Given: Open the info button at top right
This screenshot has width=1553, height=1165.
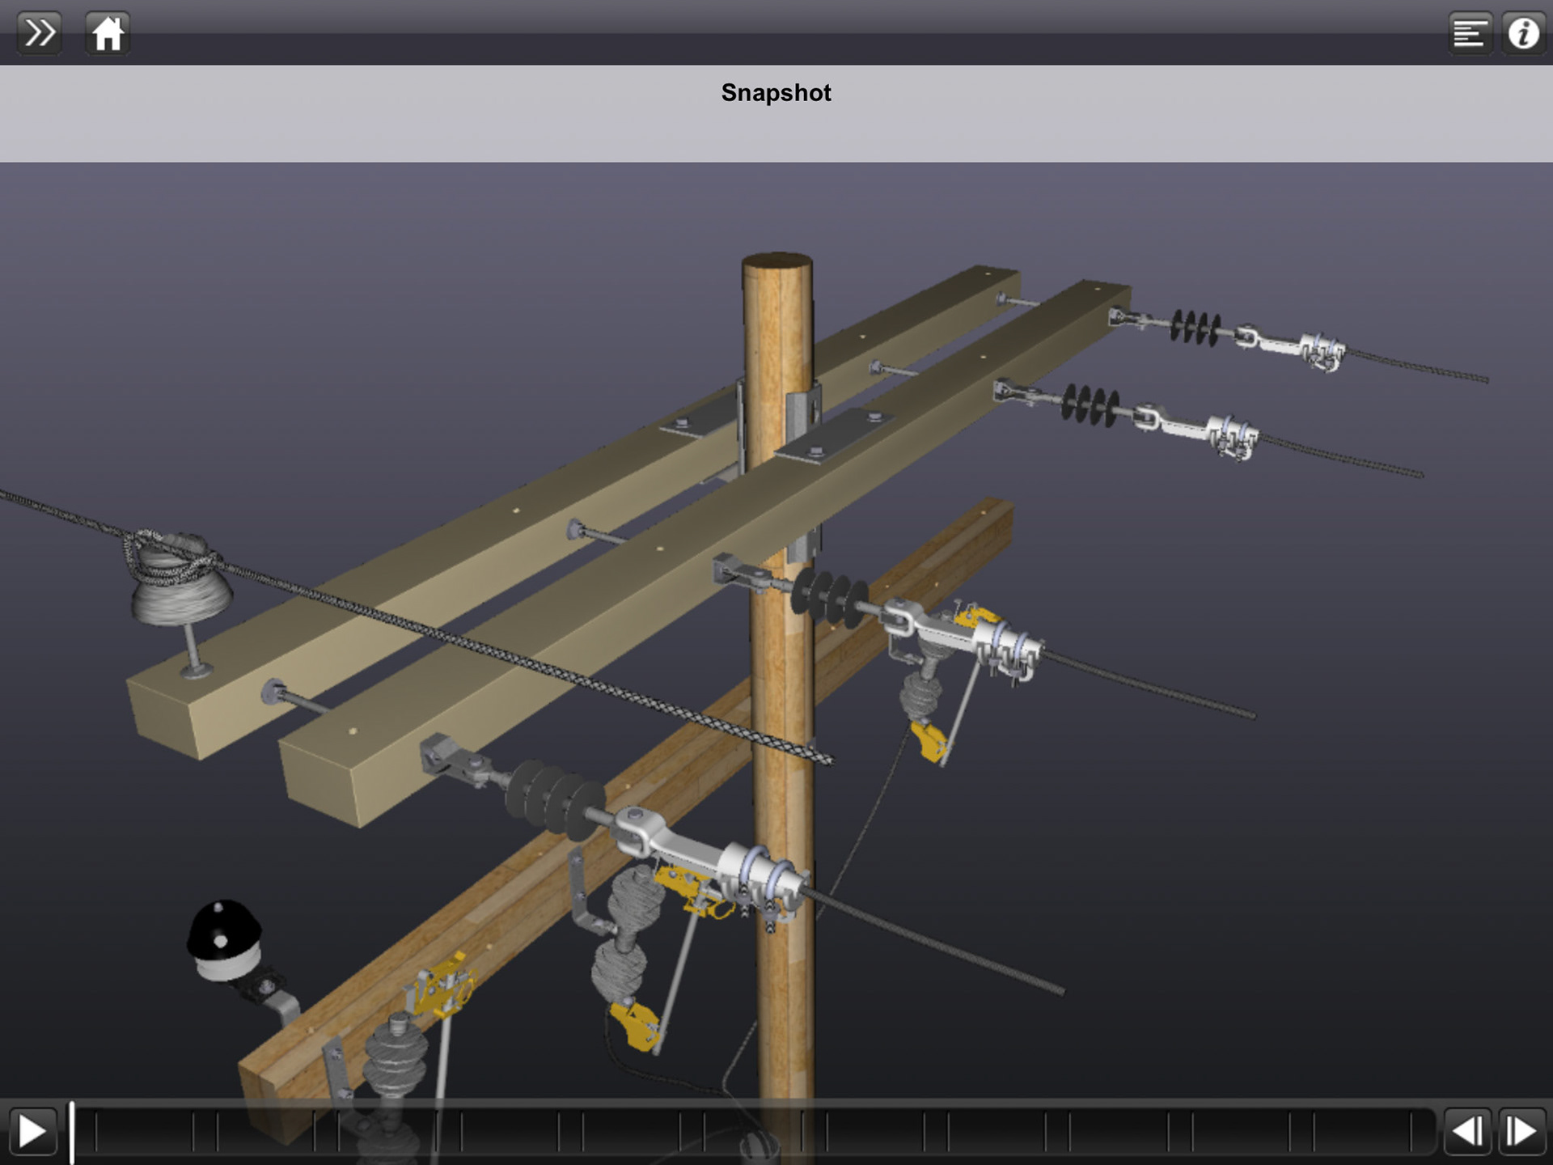Looking at the screenshot, I should (1524, 33).
